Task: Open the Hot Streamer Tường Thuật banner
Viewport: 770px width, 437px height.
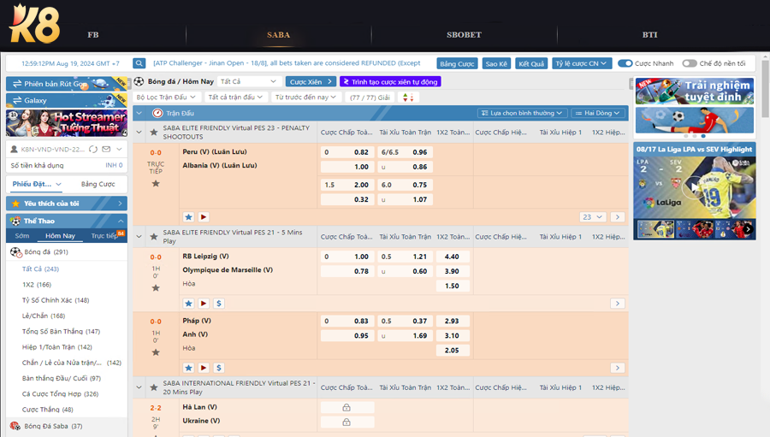Action: click(67, 123)
